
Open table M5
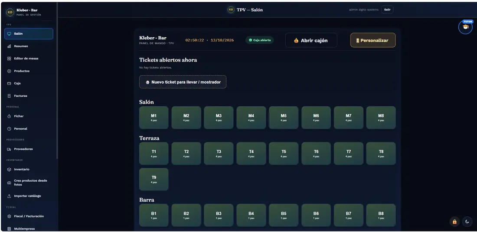284,118
